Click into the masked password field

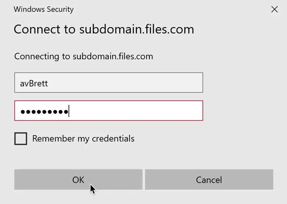(x=108, y=111)
